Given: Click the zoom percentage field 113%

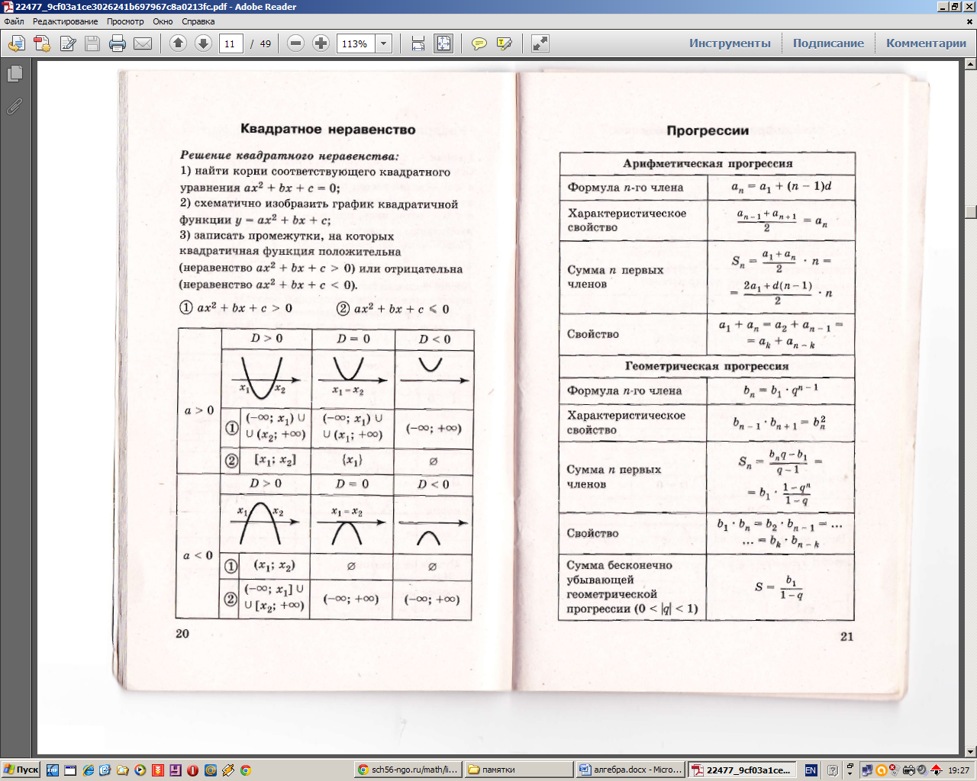Looking at the screenshot, I should click(x=356, y=43).
